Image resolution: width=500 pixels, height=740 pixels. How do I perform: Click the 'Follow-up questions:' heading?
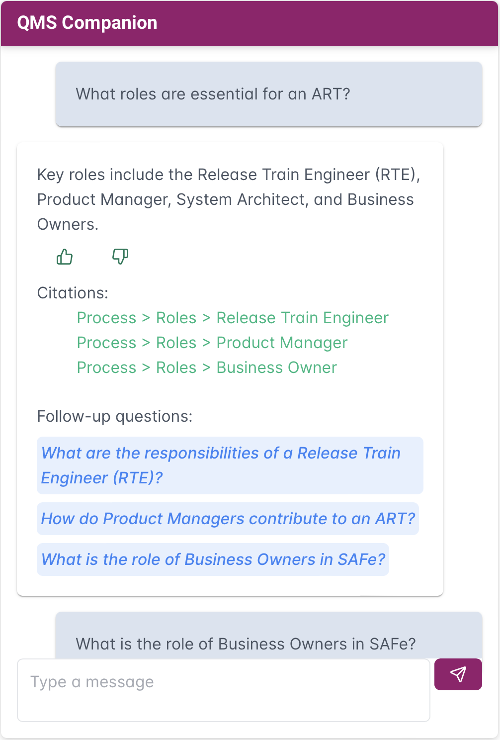[115, 416]
